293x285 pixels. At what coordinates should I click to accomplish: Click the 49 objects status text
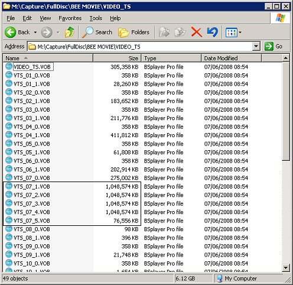[x=15, y=278]
